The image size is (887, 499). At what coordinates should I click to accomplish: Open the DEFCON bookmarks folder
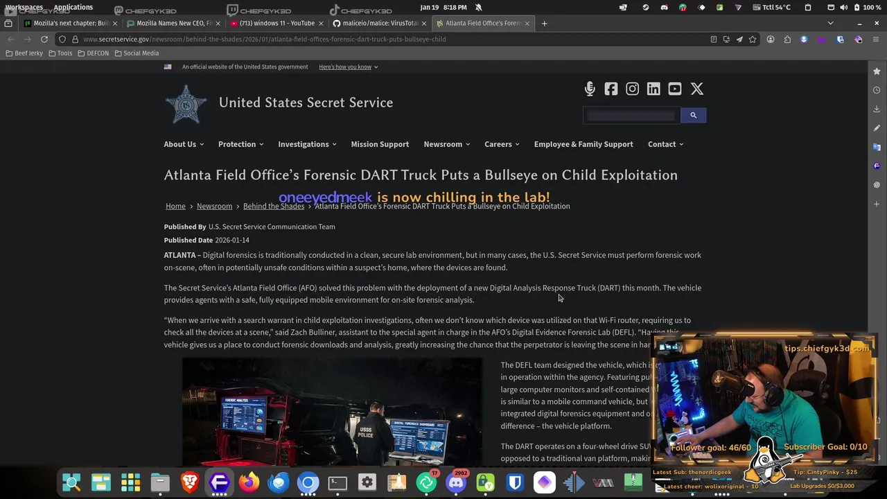click(94, 53)
